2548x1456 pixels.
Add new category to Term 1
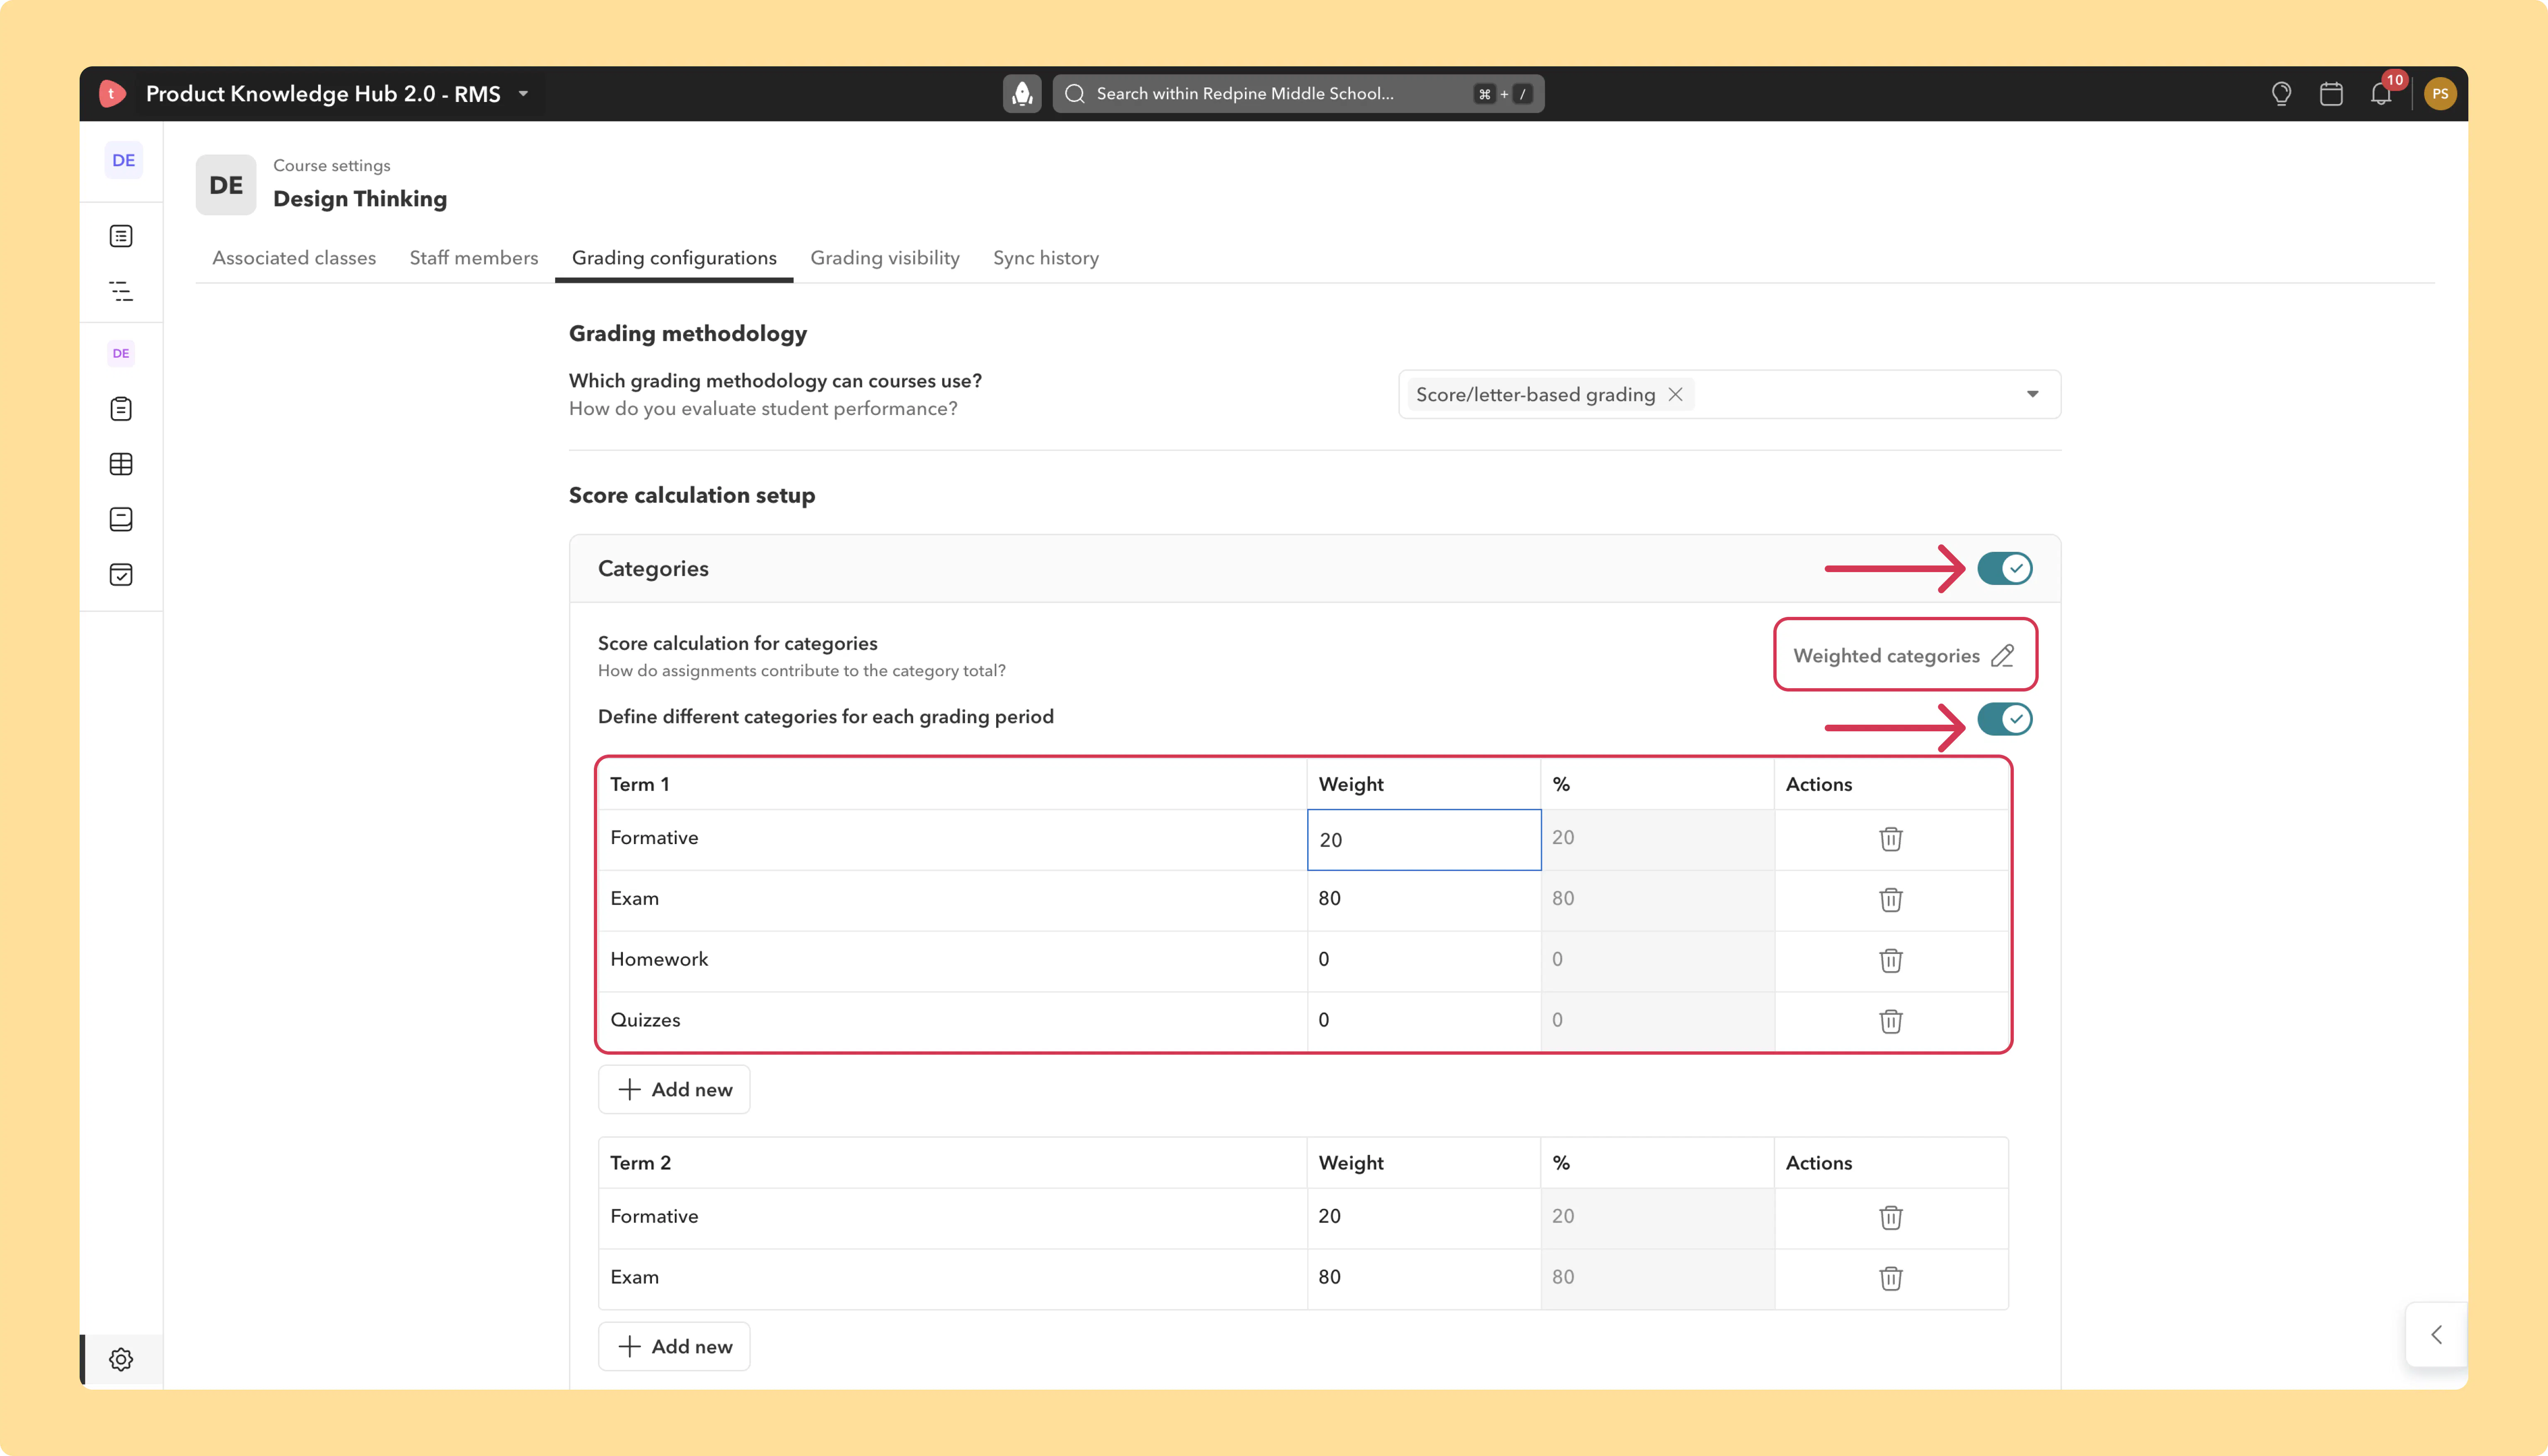674,1090
